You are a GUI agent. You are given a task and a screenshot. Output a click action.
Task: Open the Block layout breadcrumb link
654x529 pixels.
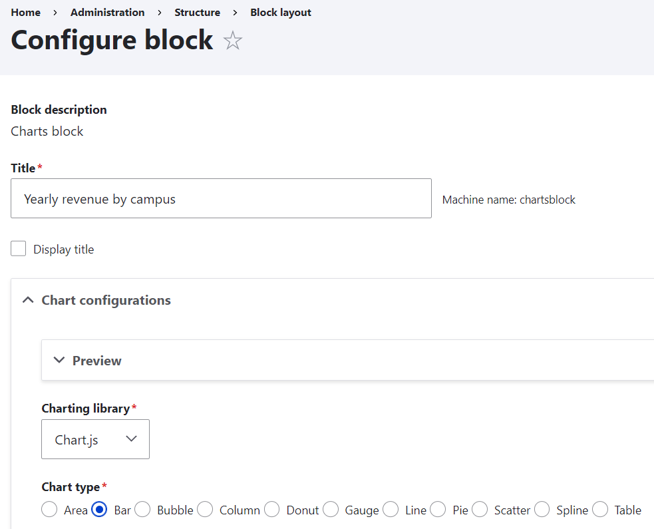click(x=280, y=12)
